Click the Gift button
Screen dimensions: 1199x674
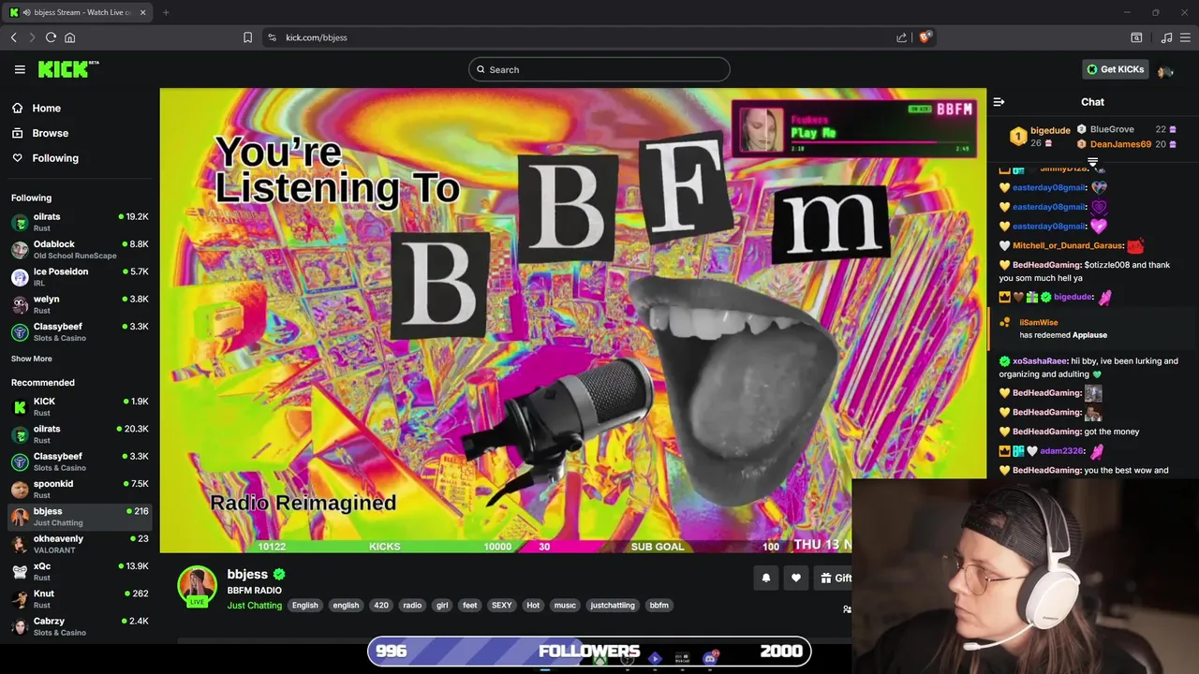(x=833, y=578)
